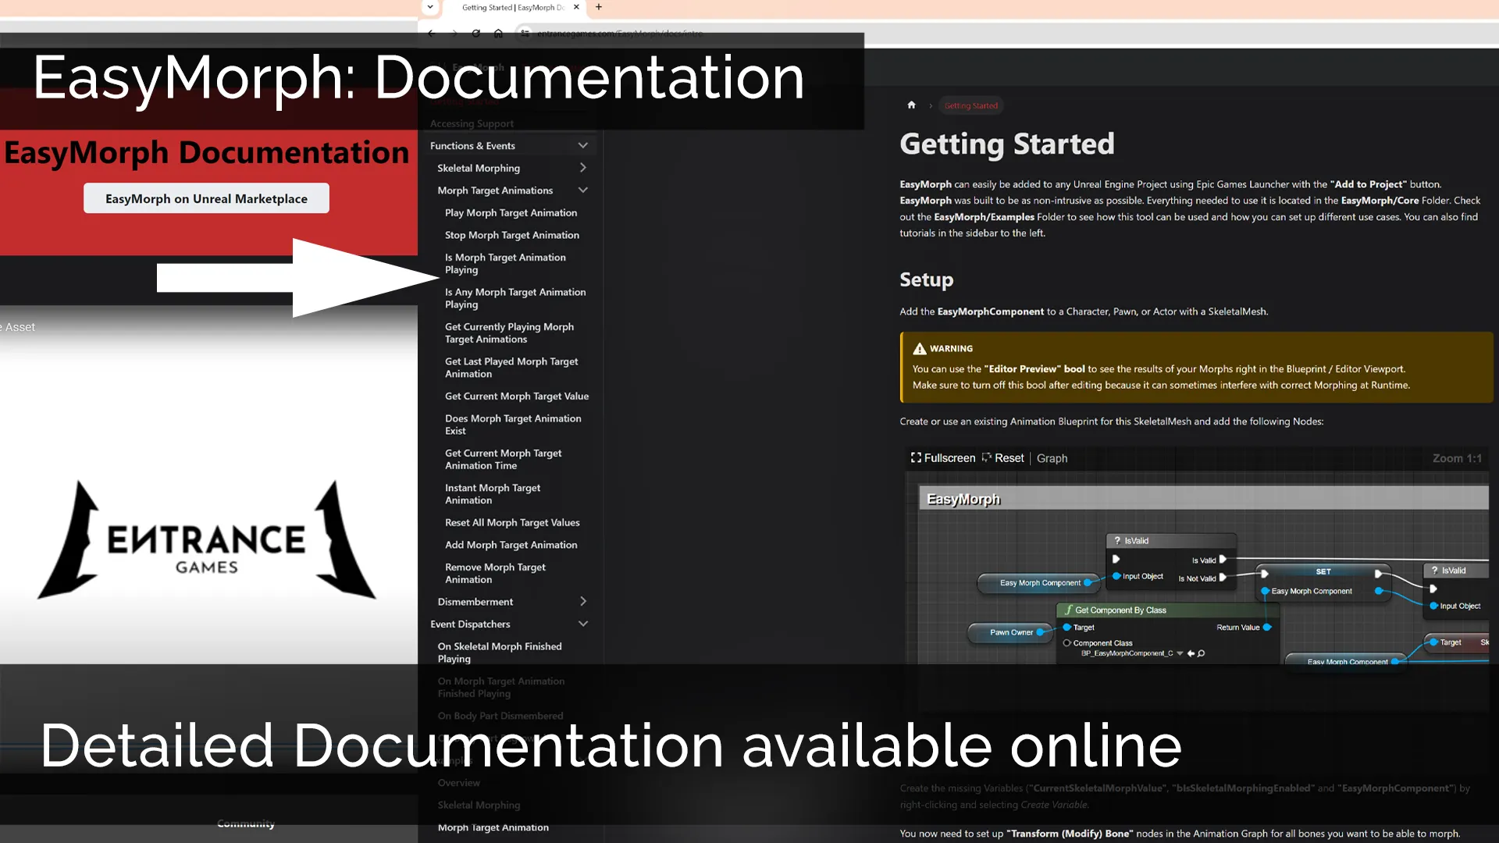
Task: Open Reset All Morph Target Values page
Action: click(512, 523)
